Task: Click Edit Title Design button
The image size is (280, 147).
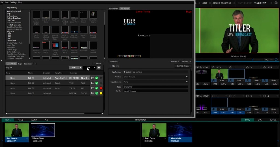Action: pyautogui.click(x=183, y=66)
